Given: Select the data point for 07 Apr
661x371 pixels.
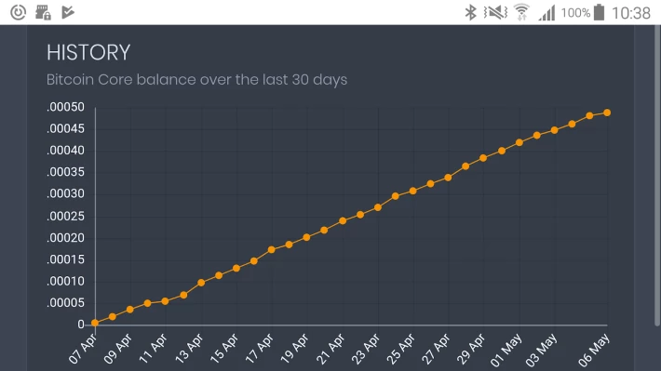Looking at the screenshot, I should (95, 323).
